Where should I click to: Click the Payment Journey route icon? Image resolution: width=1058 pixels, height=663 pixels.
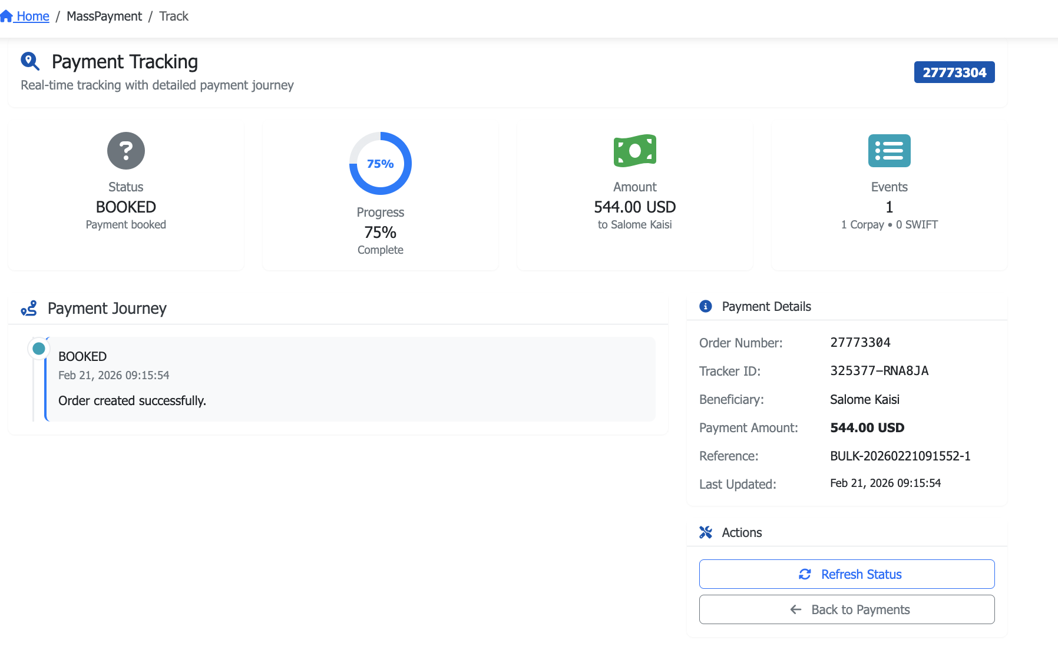(x=29, y=309)
